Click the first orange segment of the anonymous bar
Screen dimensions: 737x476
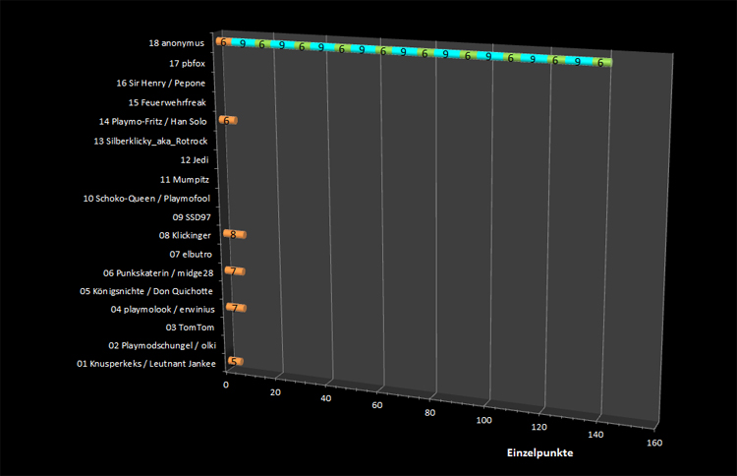224,43
